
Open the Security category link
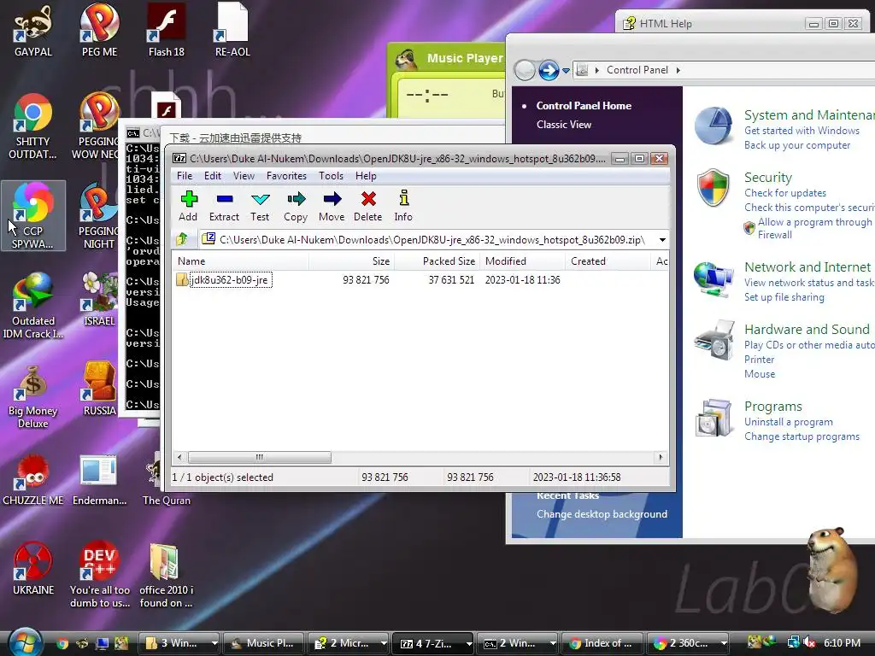tap(768, 178)
